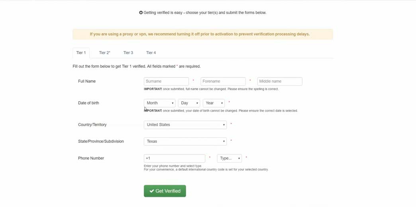The height and width of the screenshot is (207, 416).
Task: Click the proxy or vpn warning banner
Action: click(x=203, y=34)
